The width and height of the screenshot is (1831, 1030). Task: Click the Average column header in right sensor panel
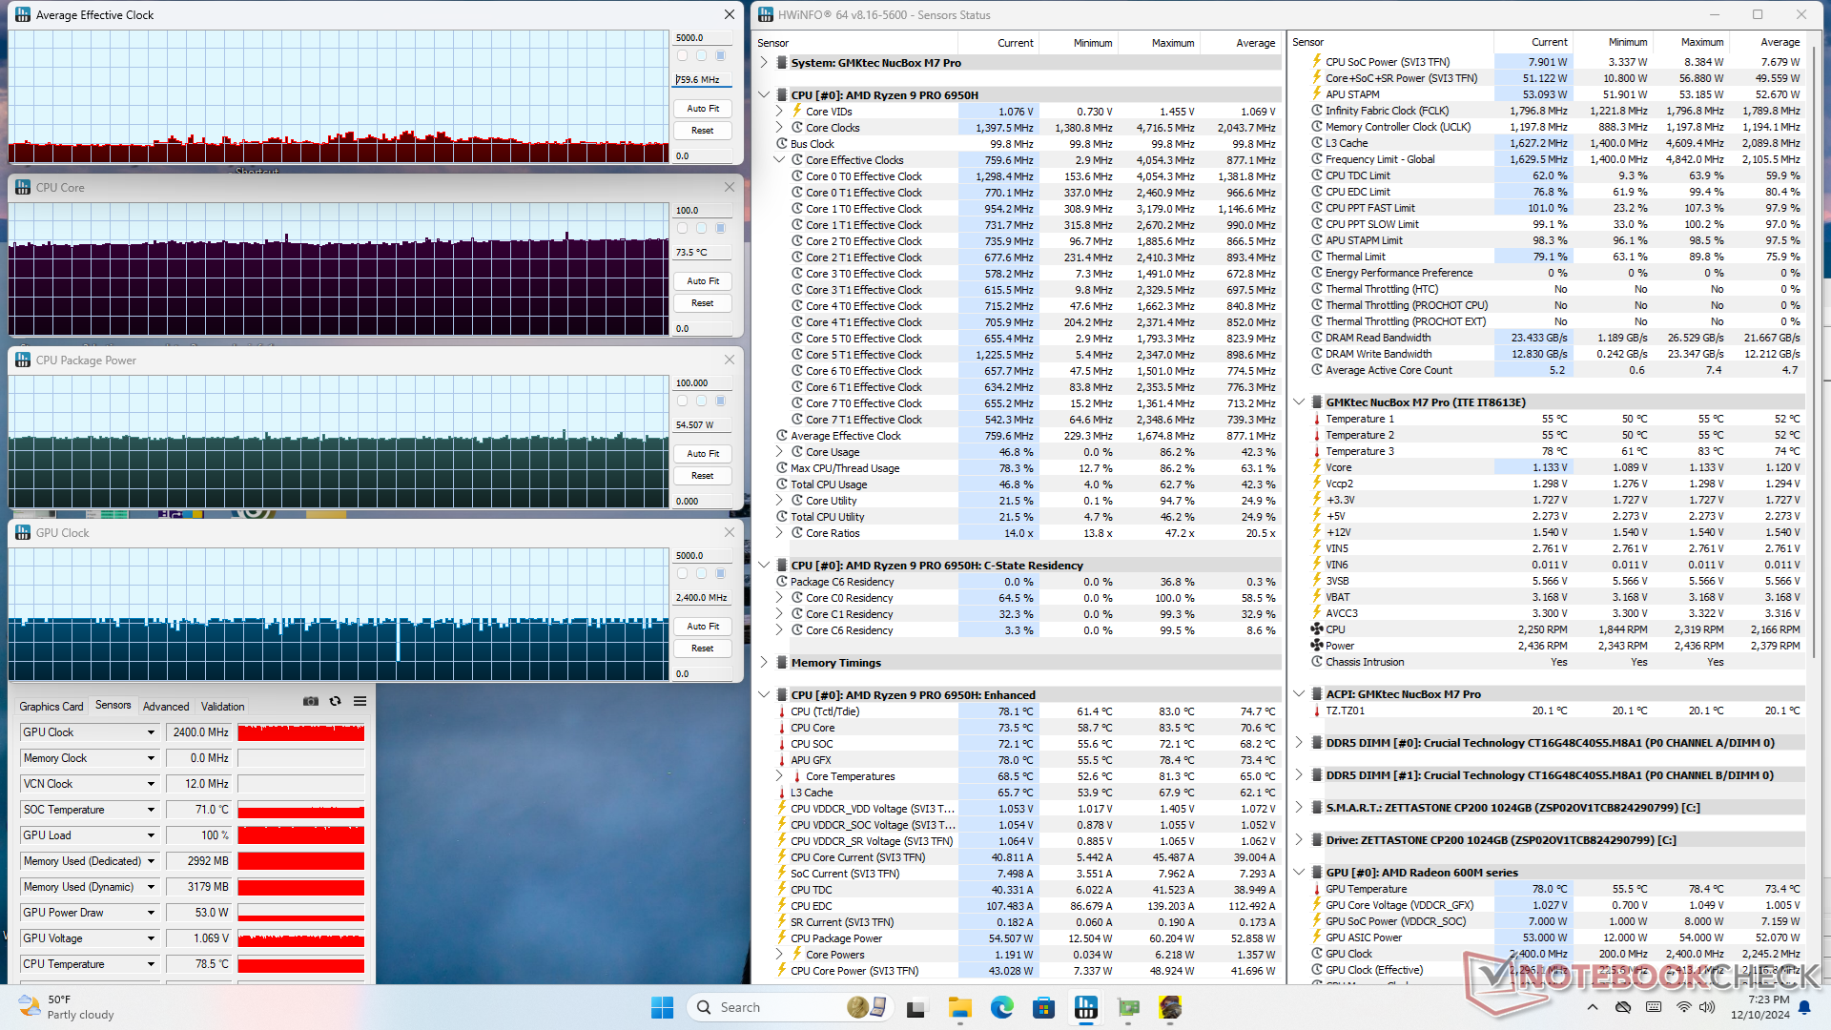[x=1767, y=42]
